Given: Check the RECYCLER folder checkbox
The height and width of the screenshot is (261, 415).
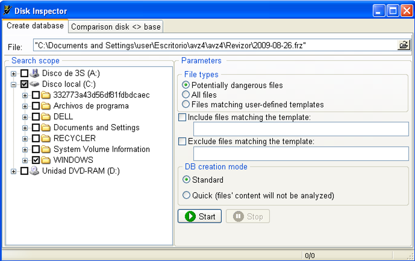Looking at the screenshot, I should point(36,138).
